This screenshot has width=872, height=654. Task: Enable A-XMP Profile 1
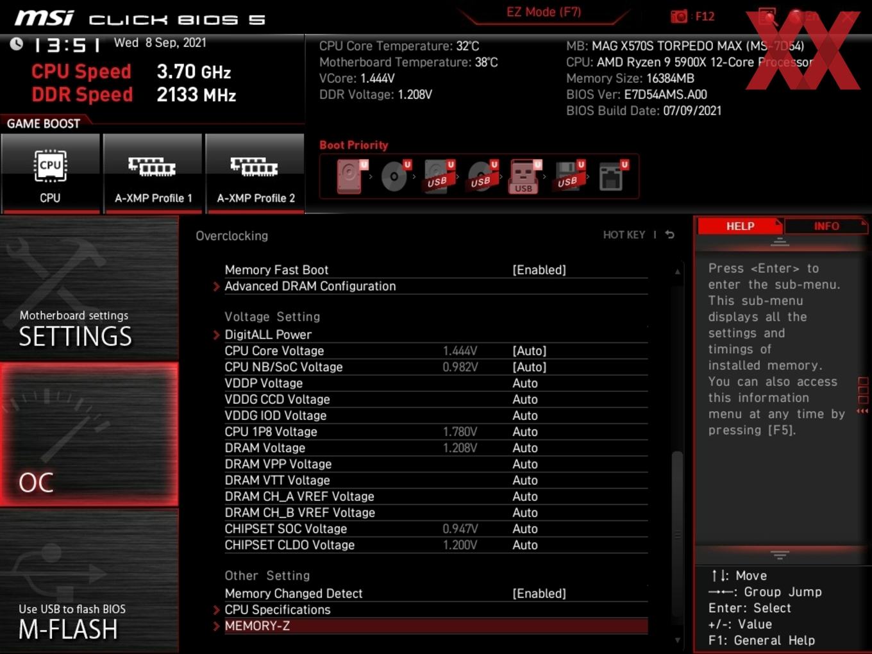tap(153, 173)
